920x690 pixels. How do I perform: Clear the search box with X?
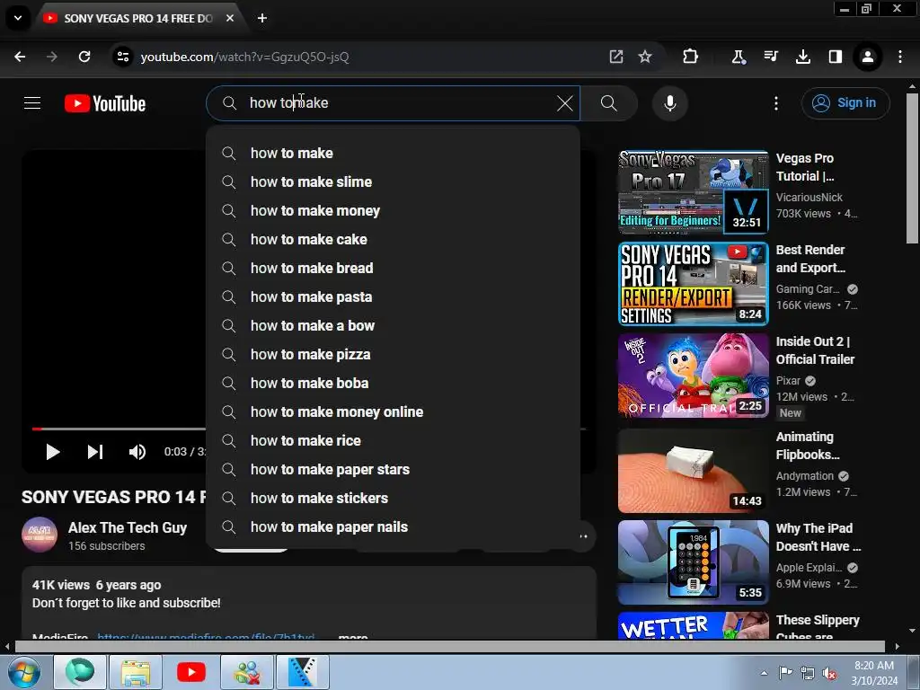click(x=564, y=103)
